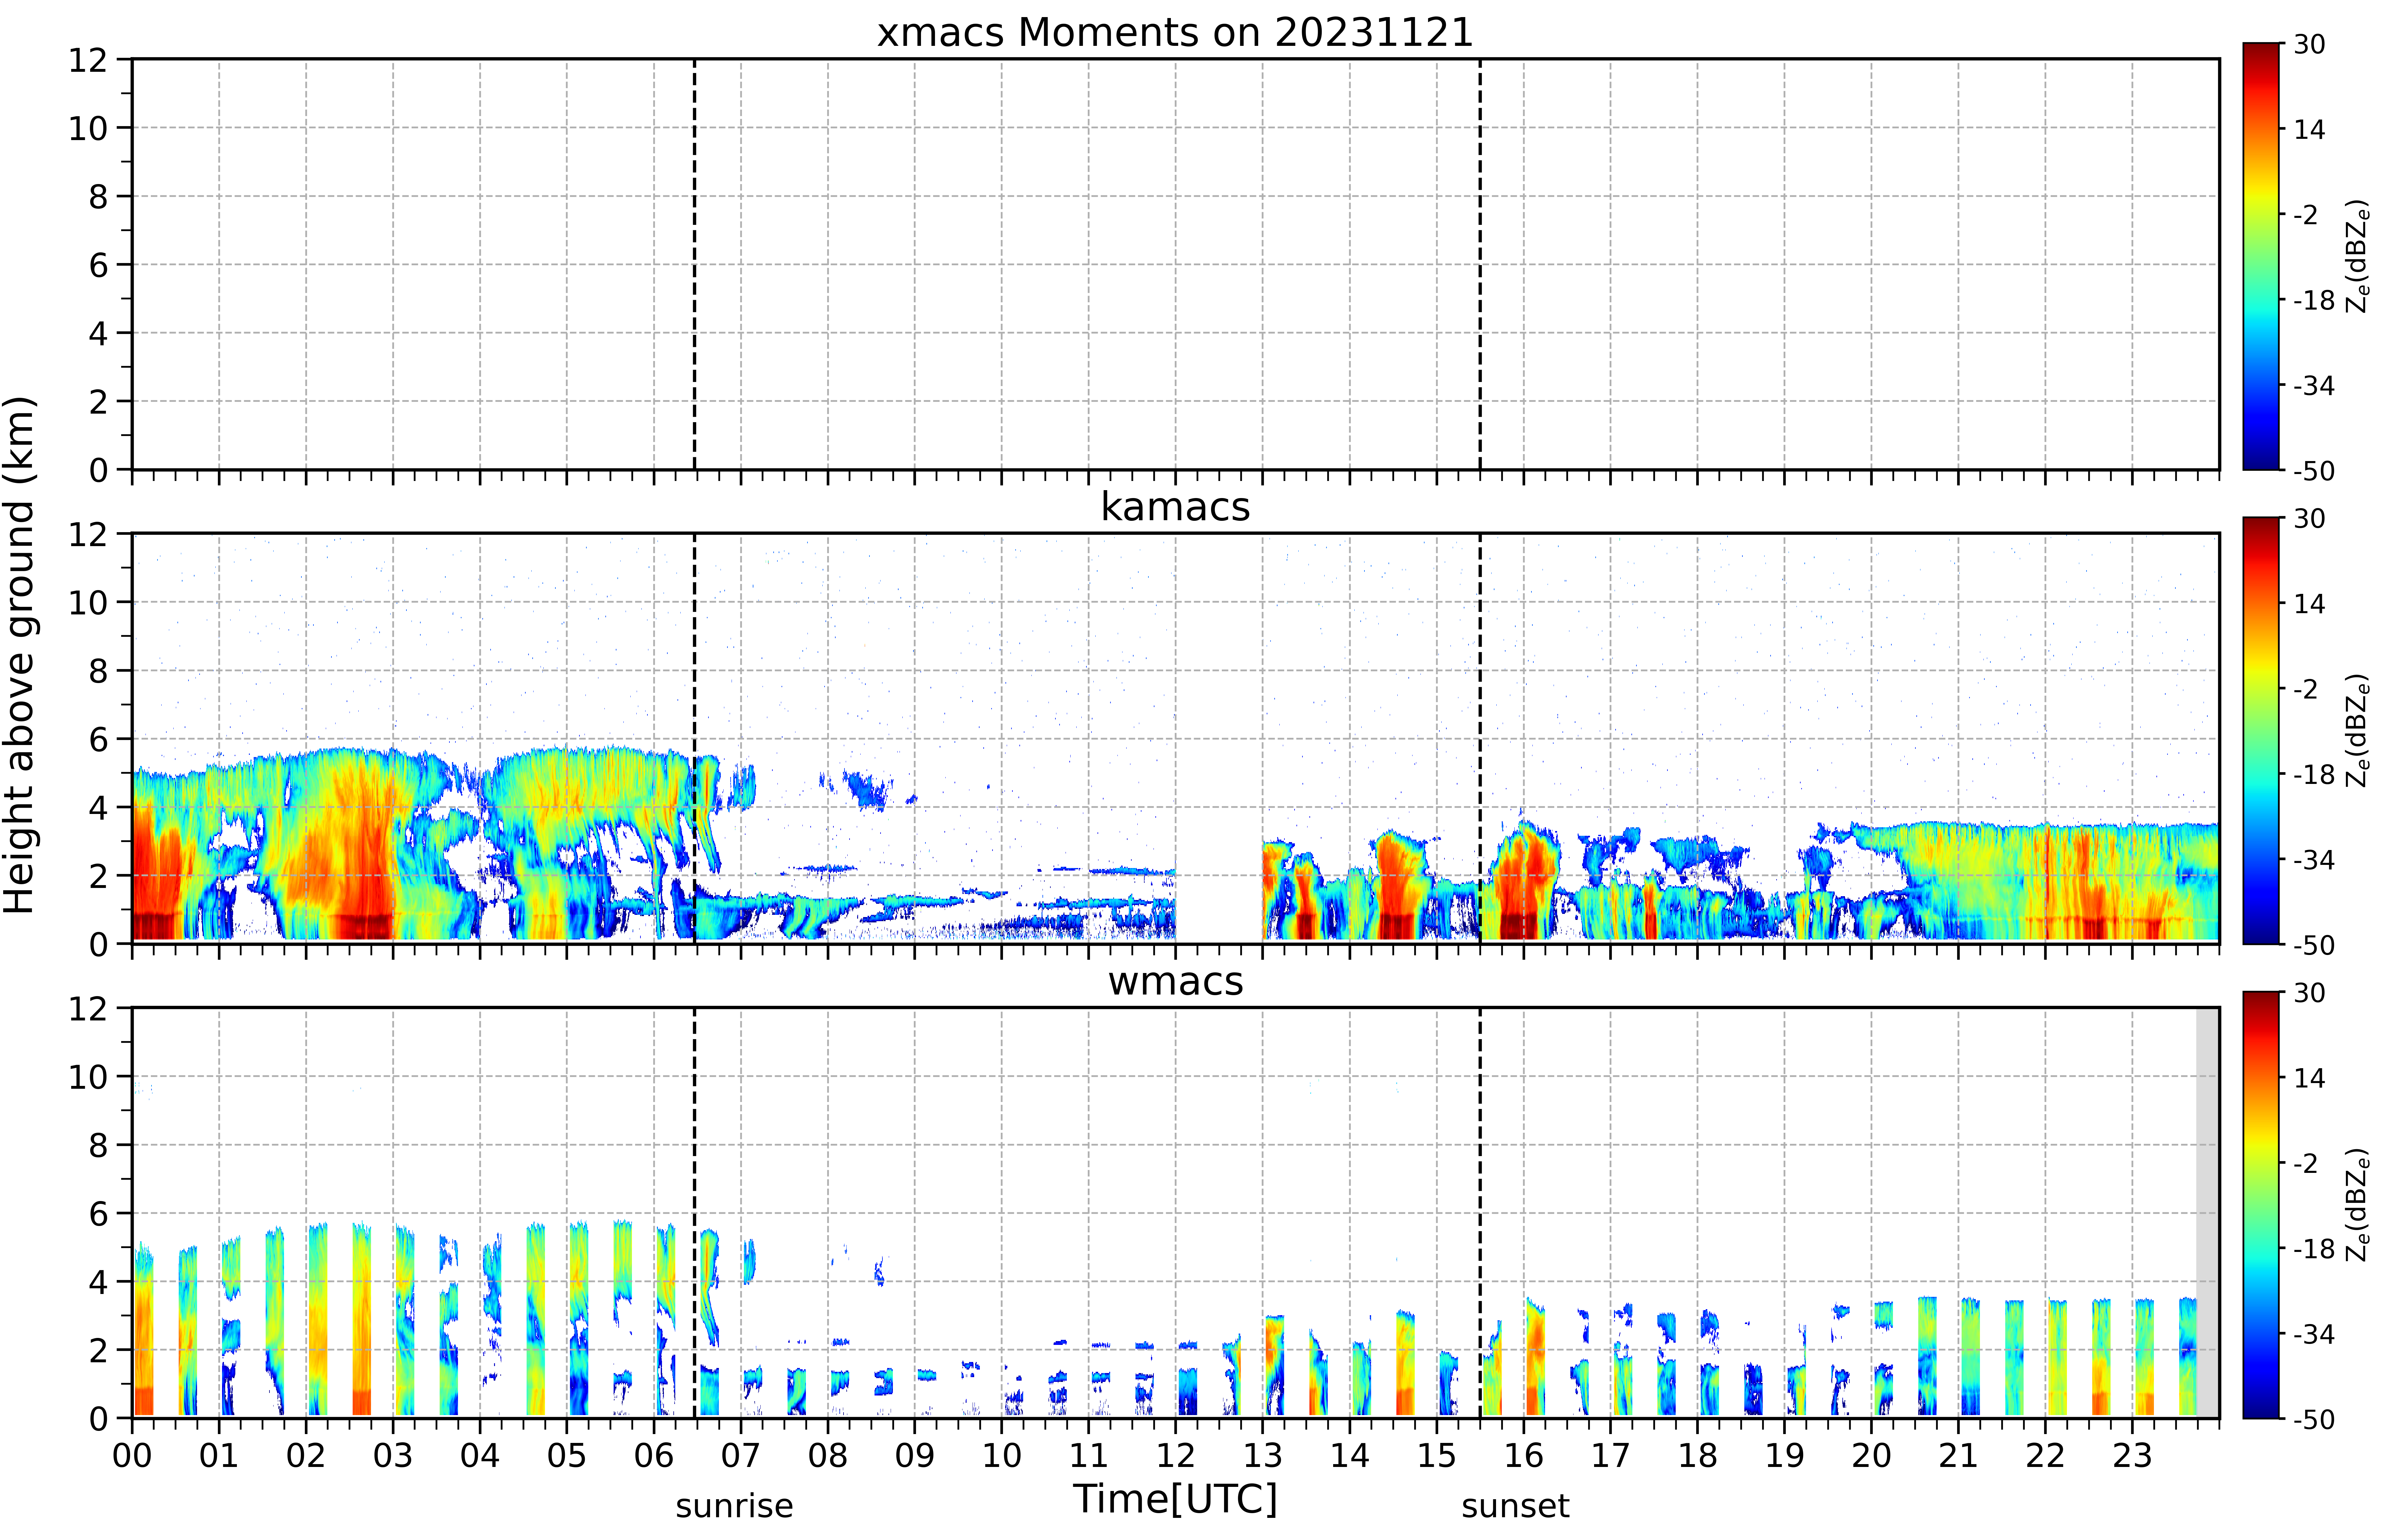Click the 'sunrise' label below the time axis
Screen dimensions: 2387x1540
click(x=734, y=1506)
